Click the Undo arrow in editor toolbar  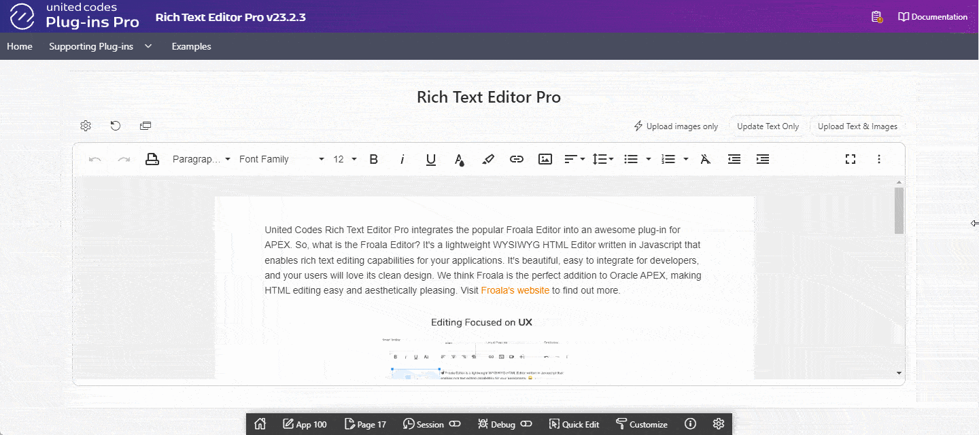pos(95,159)
